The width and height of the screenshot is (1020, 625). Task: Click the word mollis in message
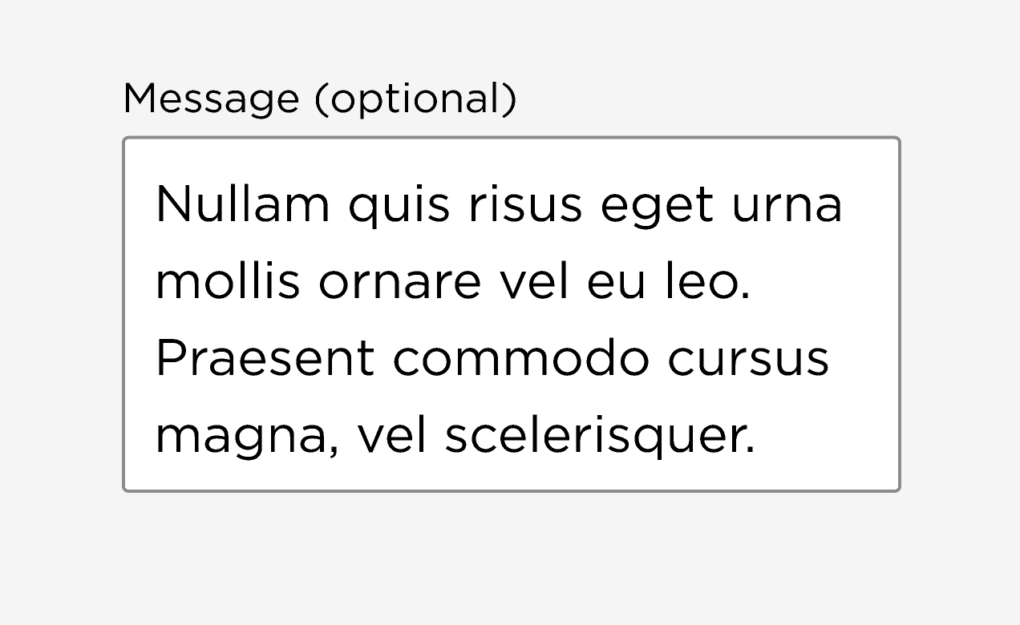228,281
